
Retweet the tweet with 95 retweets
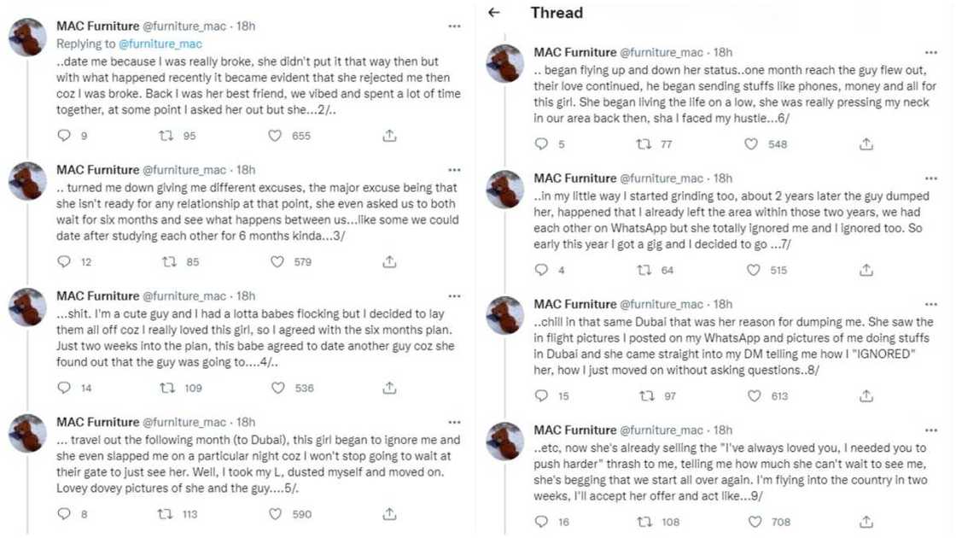point(166,136)
